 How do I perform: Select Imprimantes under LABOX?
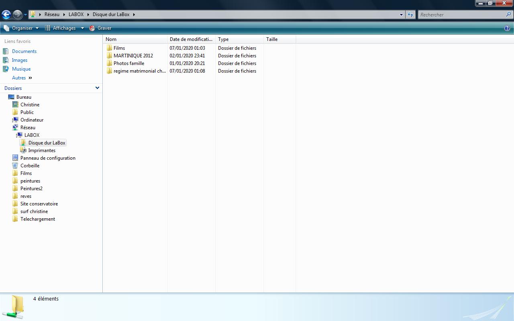coord(42,150)
